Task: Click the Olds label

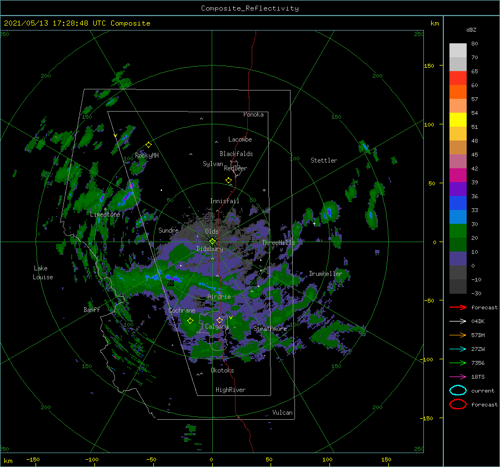Action: [212, 232]
